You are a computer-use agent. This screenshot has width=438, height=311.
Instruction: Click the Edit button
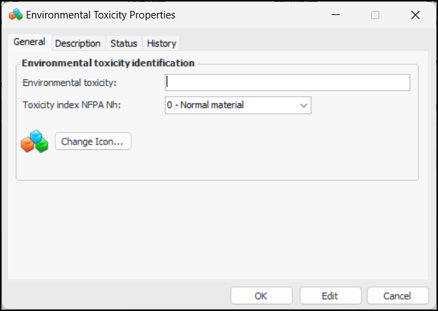click(330, 296)
